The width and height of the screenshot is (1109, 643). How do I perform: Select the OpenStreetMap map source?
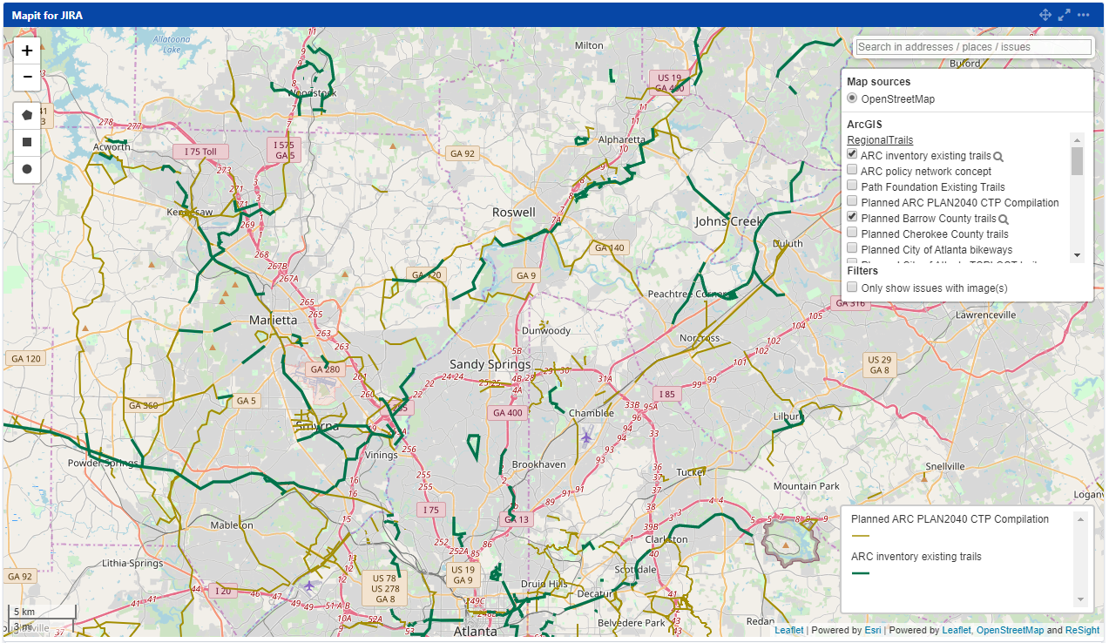(851, 98)
